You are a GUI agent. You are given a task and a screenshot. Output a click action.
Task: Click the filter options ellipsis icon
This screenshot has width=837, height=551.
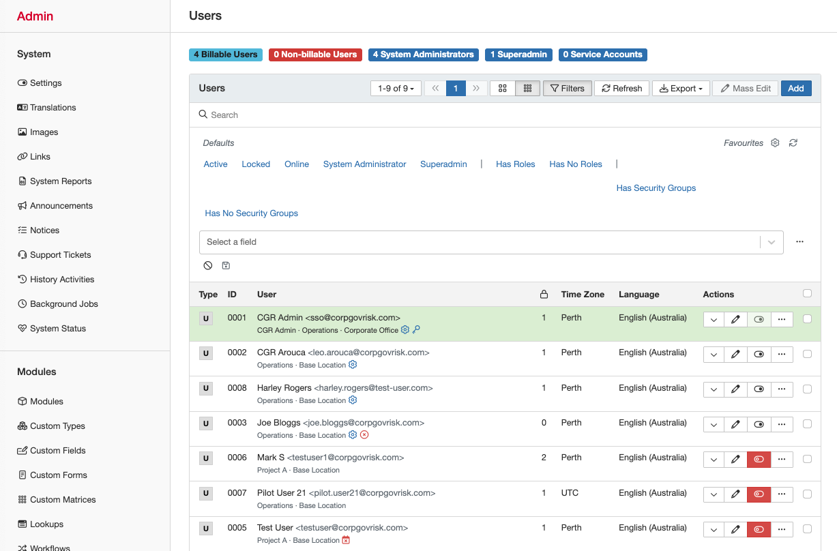(799, 241)
